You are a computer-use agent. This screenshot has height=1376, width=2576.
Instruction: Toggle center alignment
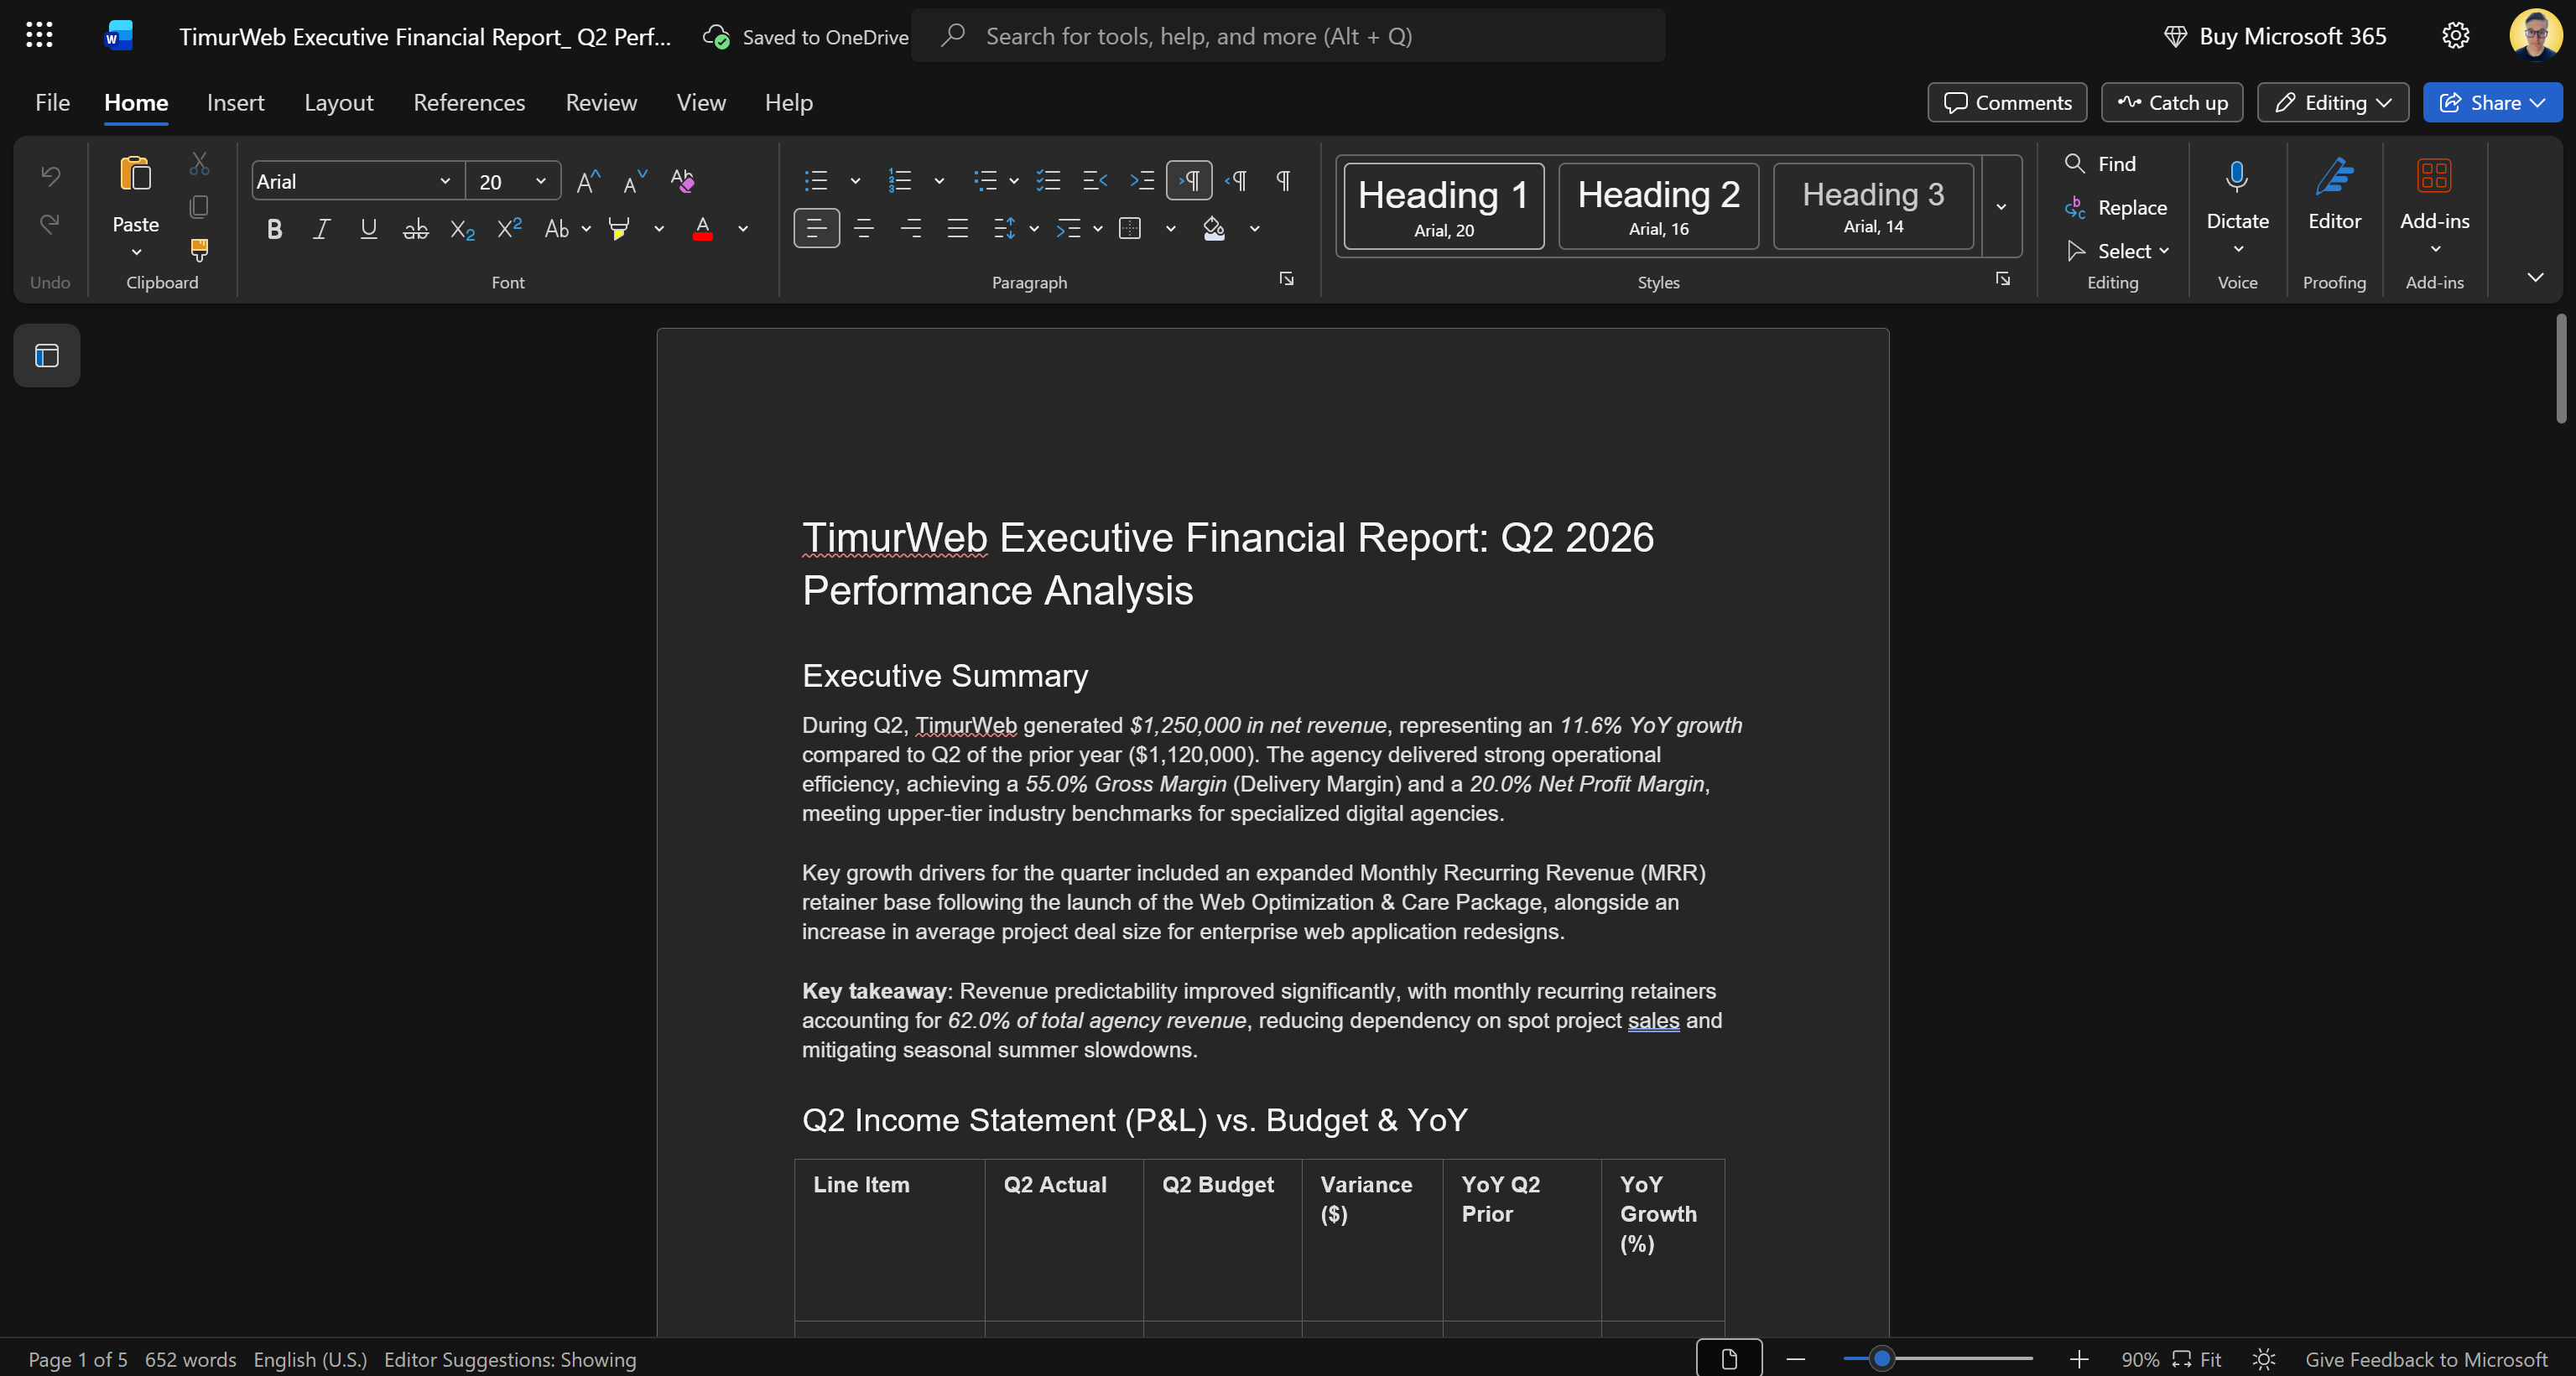863,229
